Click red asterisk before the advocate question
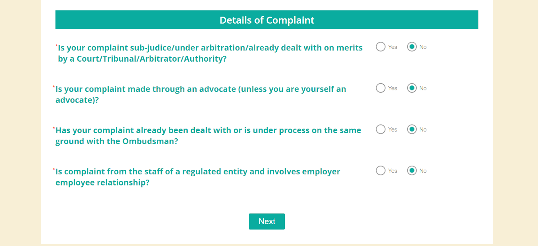The image size is (538, 246). [x=54, y=87]
